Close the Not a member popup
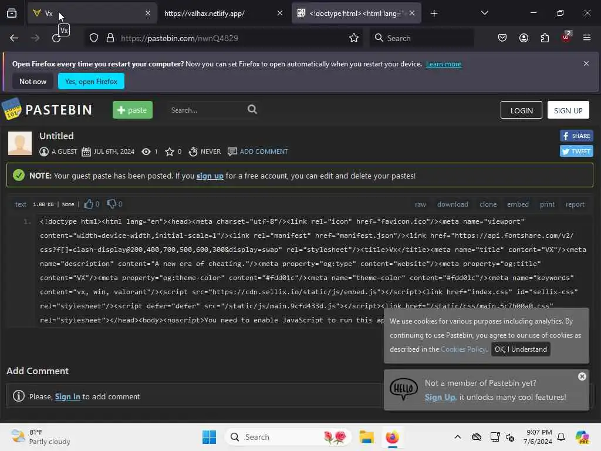 tap(582, 376)
